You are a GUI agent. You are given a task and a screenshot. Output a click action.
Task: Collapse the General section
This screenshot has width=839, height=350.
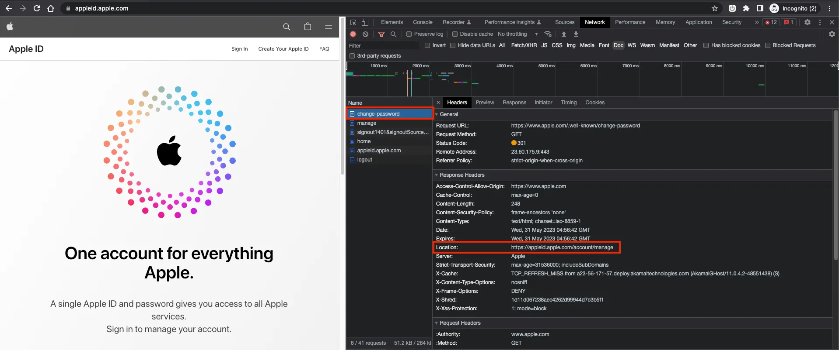tap(449, 114)
